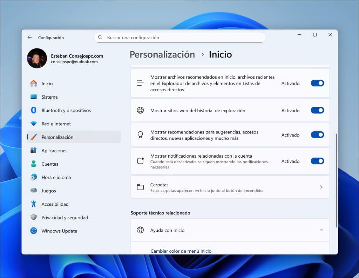Viewport: 359px width, 278px height.
Task: Click the search configuration field
Action: (x=179, y=37)
